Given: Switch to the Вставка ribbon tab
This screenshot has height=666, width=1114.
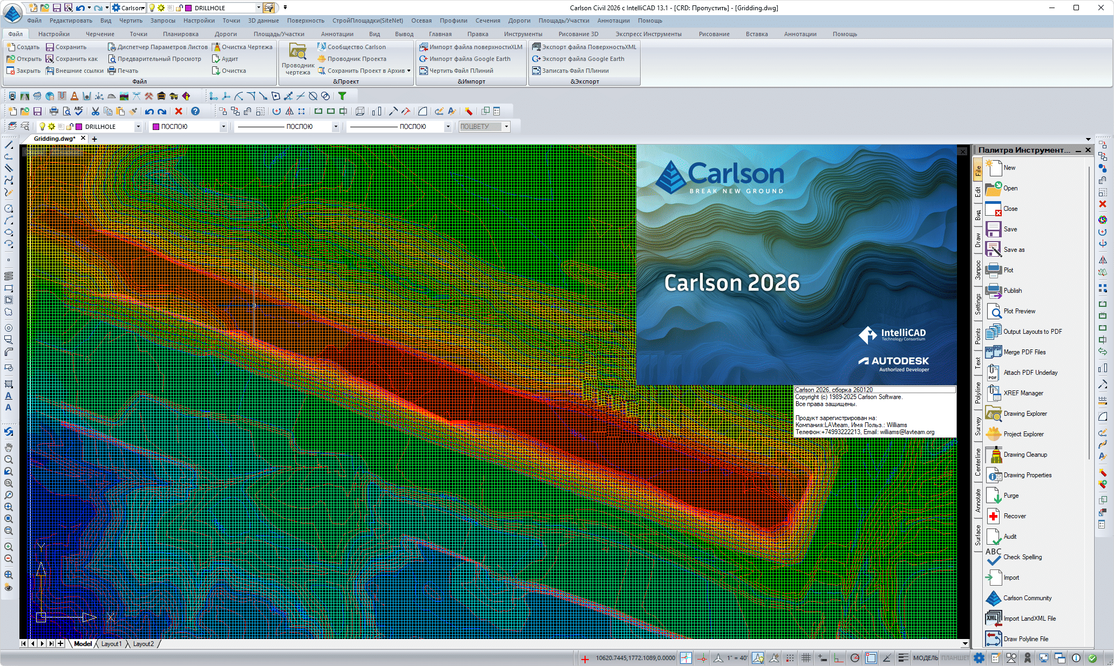Looking at the screenshot, I should (x=757, y=34).
